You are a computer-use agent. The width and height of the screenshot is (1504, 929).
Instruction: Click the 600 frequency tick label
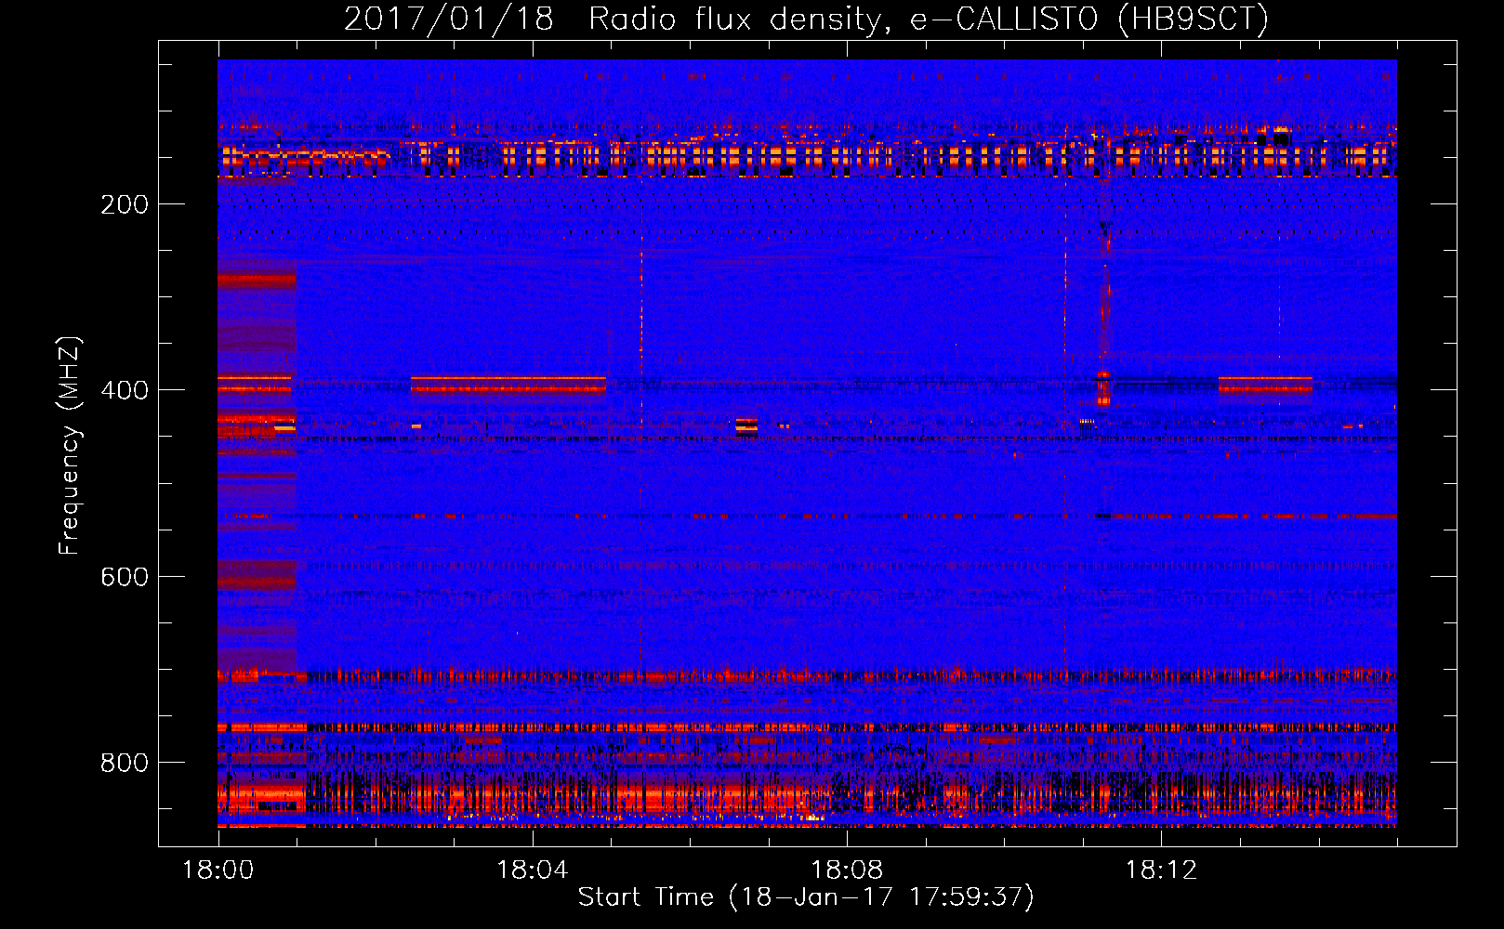125,577
